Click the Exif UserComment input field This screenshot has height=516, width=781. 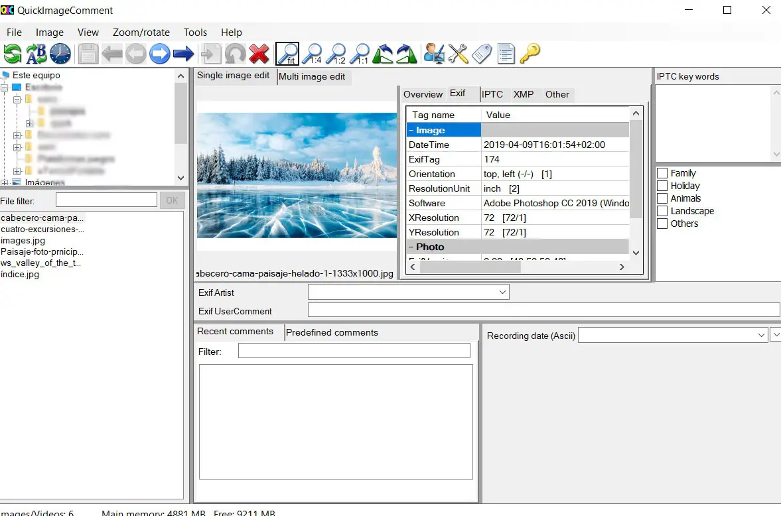[543, 310]
